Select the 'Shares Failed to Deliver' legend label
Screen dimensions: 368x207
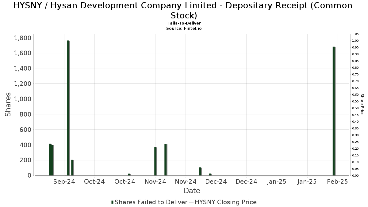(151, 202)
